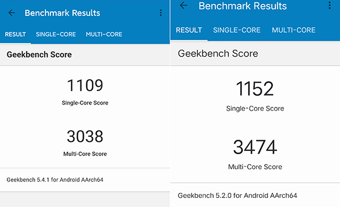Click Geekbench 5.2.0 for Android version text
Viewport: 340px width, 207px height.
click(237, 196)
